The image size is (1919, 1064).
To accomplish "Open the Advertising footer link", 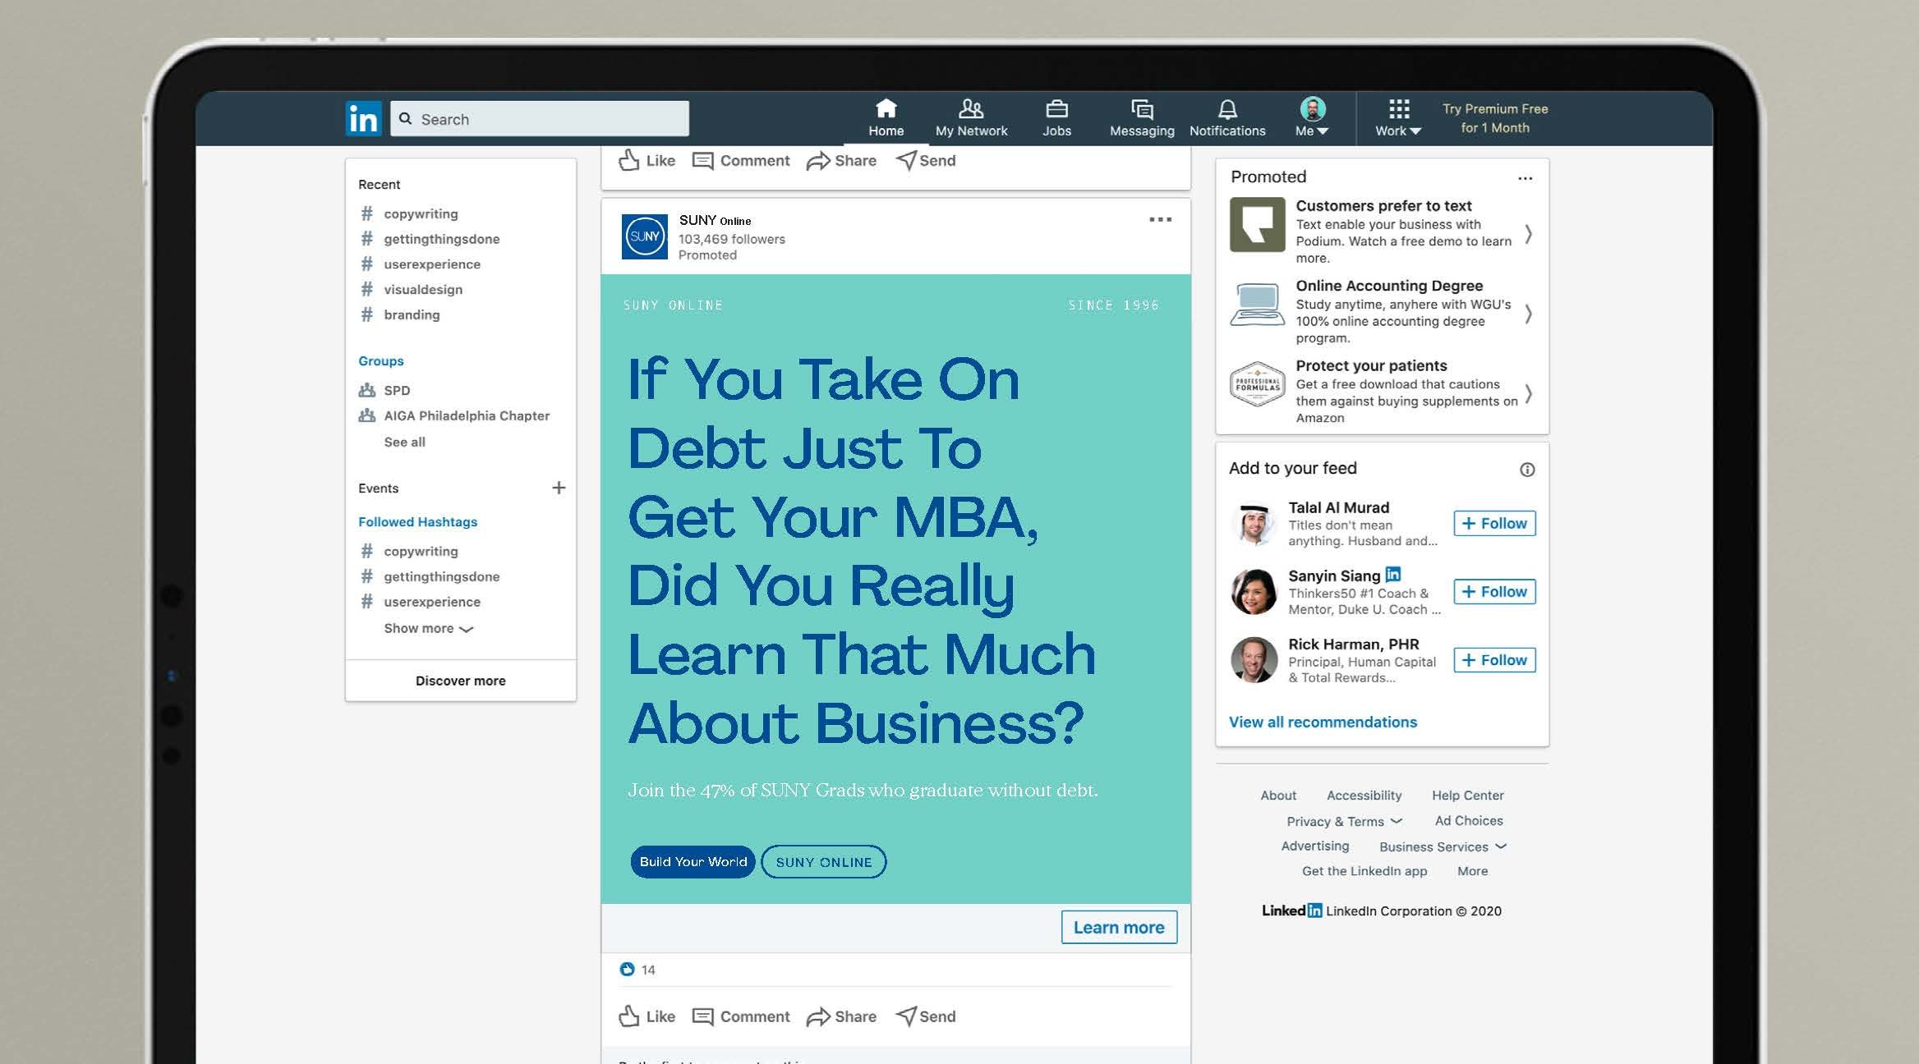I will 1314,846.
